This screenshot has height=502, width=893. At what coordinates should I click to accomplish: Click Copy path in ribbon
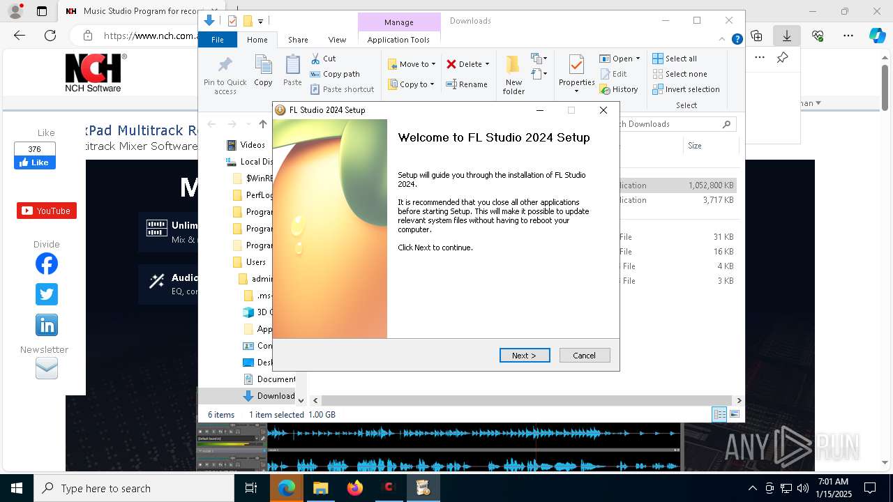click(335, 74)
